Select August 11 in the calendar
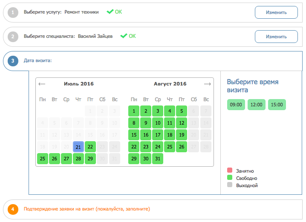Screen dimensions: 306x222 pyautogui.click(x=170, y=123)
